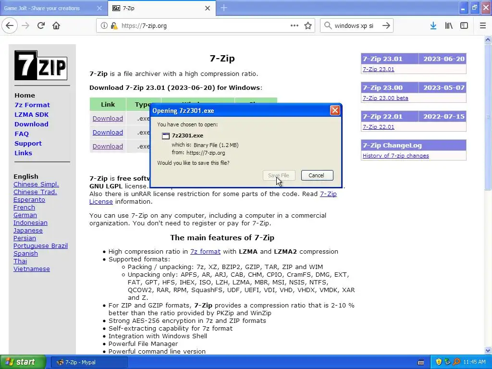Open the 7-Zip 22.01 news link

click(x=379, y=127)
